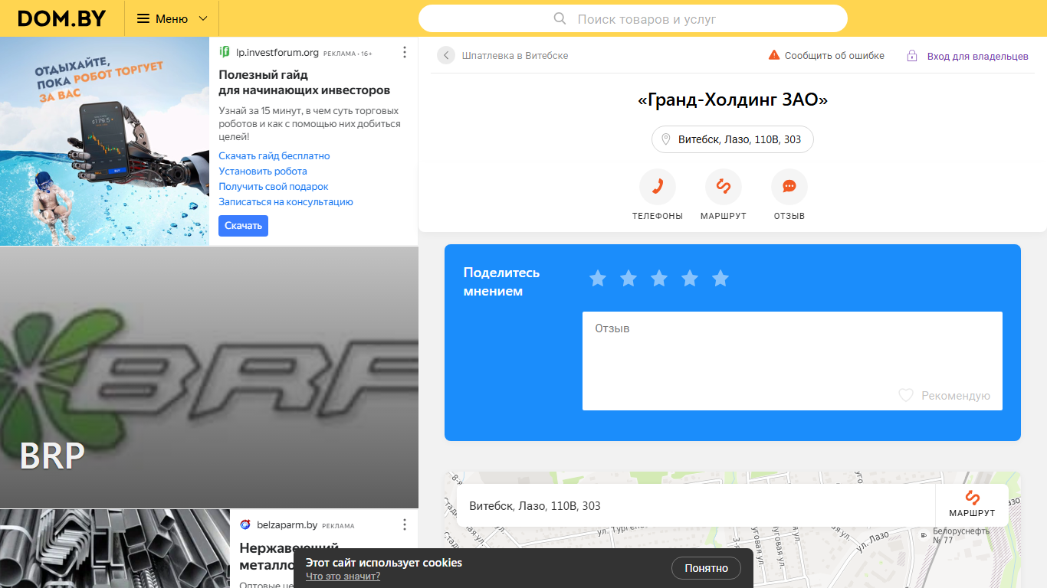
Task: Open Сообщить об ошибке link
Action: [835, 56]
